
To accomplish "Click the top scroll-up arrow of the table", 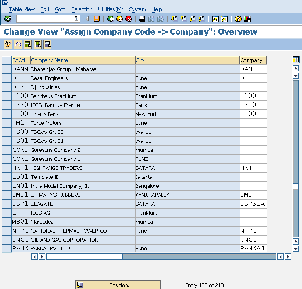I will [295, 68].
